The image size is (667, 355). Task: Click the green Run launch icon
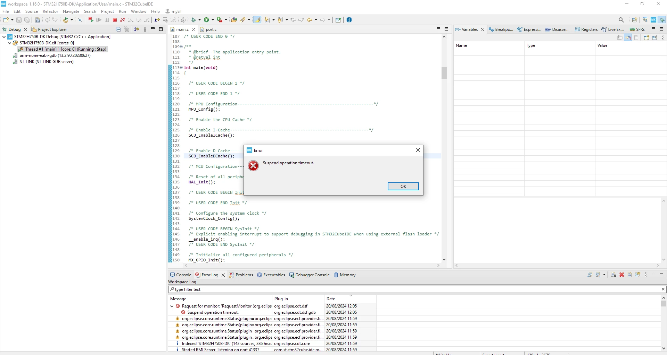(206, 20)
